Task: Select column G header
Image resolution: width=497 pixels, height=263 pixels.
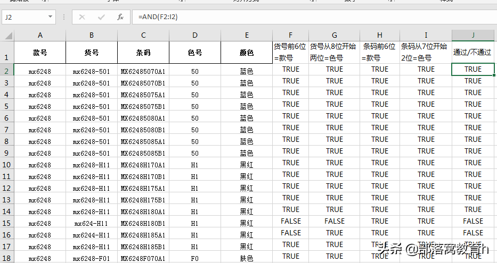Action: (x=335, y=36)
